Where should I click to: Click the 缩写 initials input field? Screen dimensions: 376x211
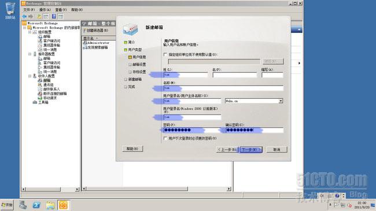click(x=272, y=75)
